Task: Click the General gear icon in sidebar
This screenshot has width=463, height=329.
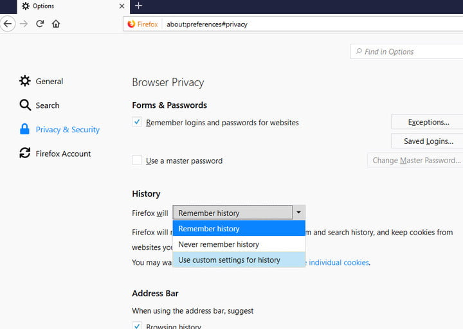Action: coord(25,81)
